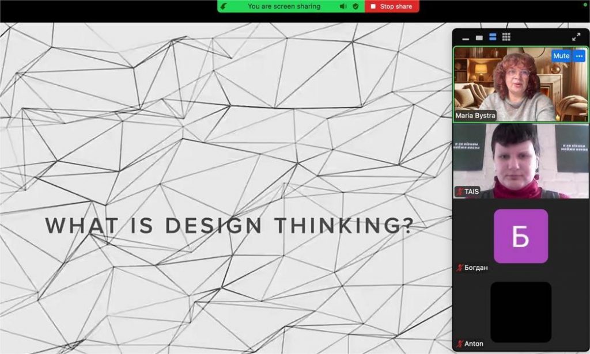Screen dimensions: 590x354
Task: Open more options on Maria Bystra's video
Action: click(x=579, y=56)
